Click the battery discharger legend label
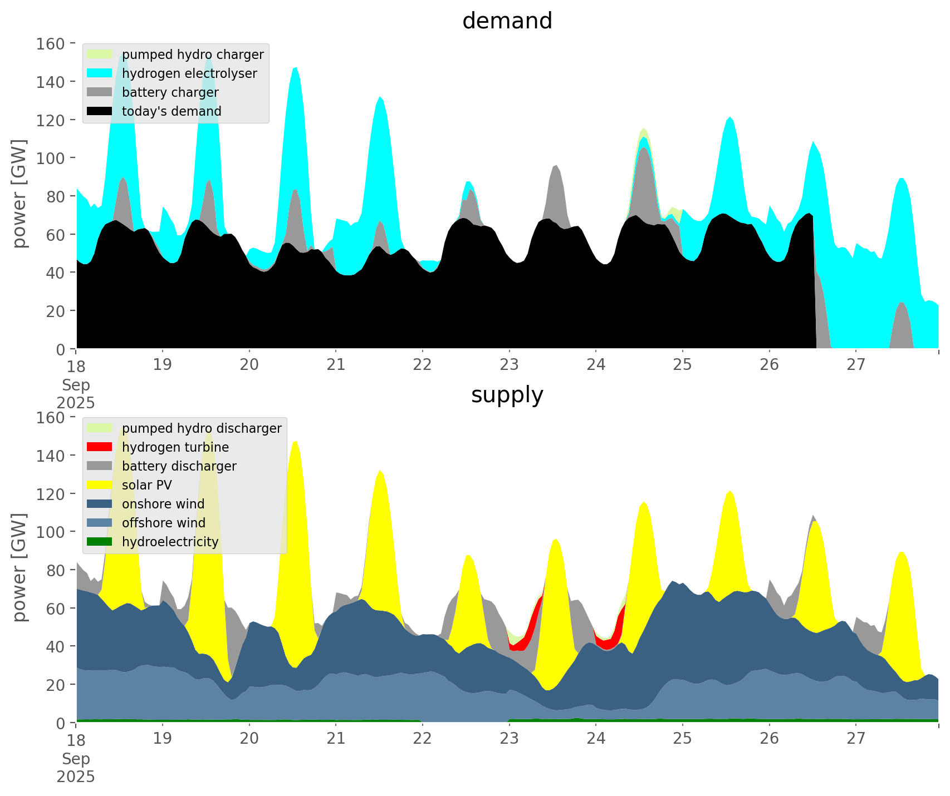 [x=179, y=466]
